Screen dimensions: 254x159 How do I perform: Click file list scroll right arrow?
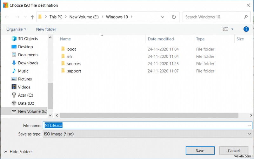tap(251, 115)
